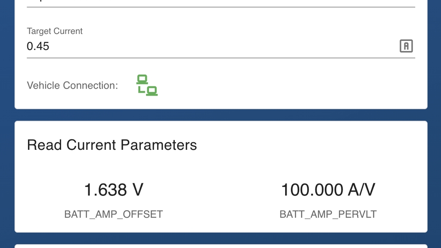Click the Vehicle Connection label

(72, 85)
